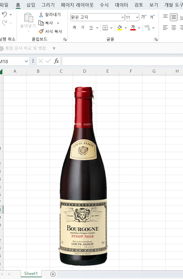Open the 수식 tab
The height and width of the screenshot is (279, 183).
[x=104, y=5]
